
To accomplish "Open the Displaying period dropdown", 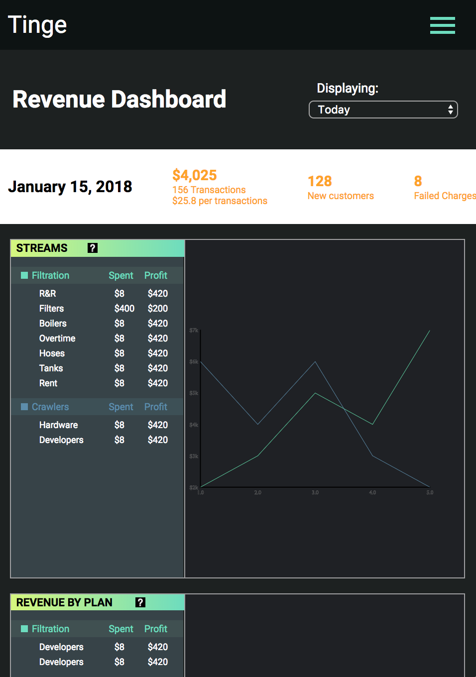I will point(383,110).
